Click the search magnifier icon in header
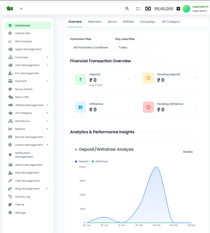Viewport: 210px width, 233px height. [x=127, y=9]
